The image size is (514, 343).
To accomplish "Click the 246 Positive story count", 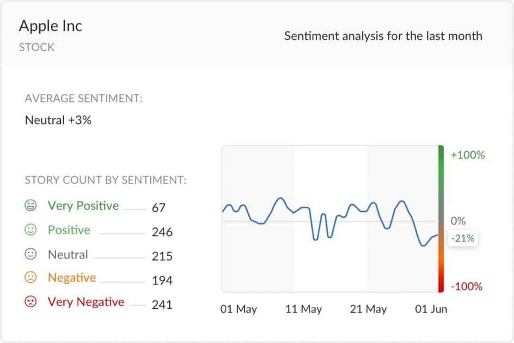I will click(162, 232).
